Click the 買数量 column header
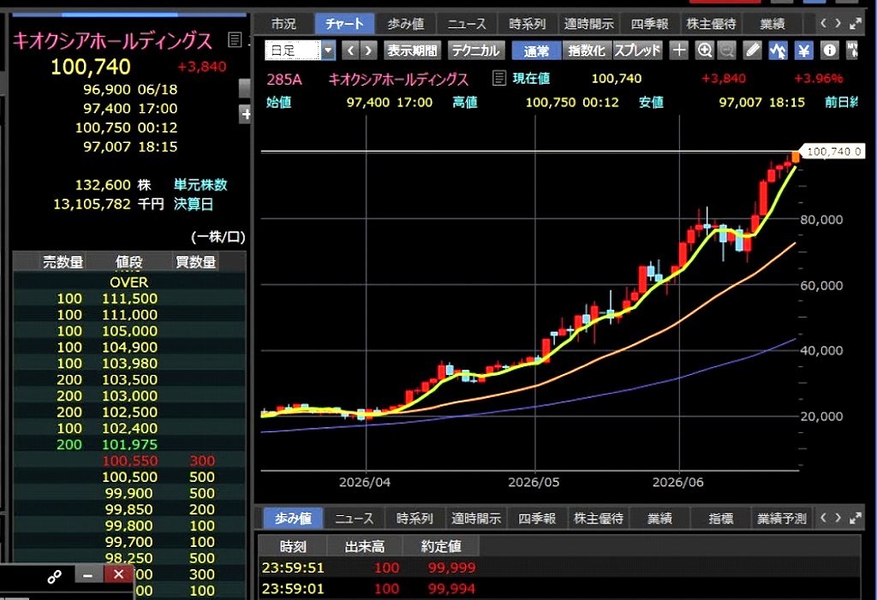Screen dimensions: 877x600 point(196,262)
